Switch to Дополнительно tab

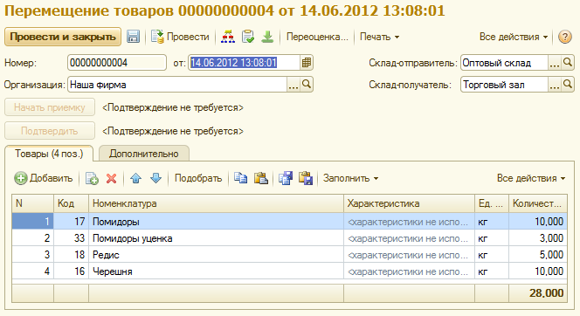click(144, 154)
